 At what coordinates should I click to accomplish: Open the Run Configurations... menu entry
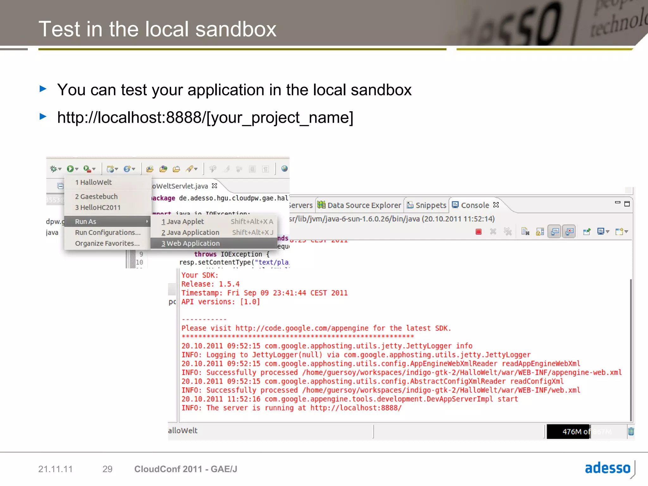tap(108, 233)
